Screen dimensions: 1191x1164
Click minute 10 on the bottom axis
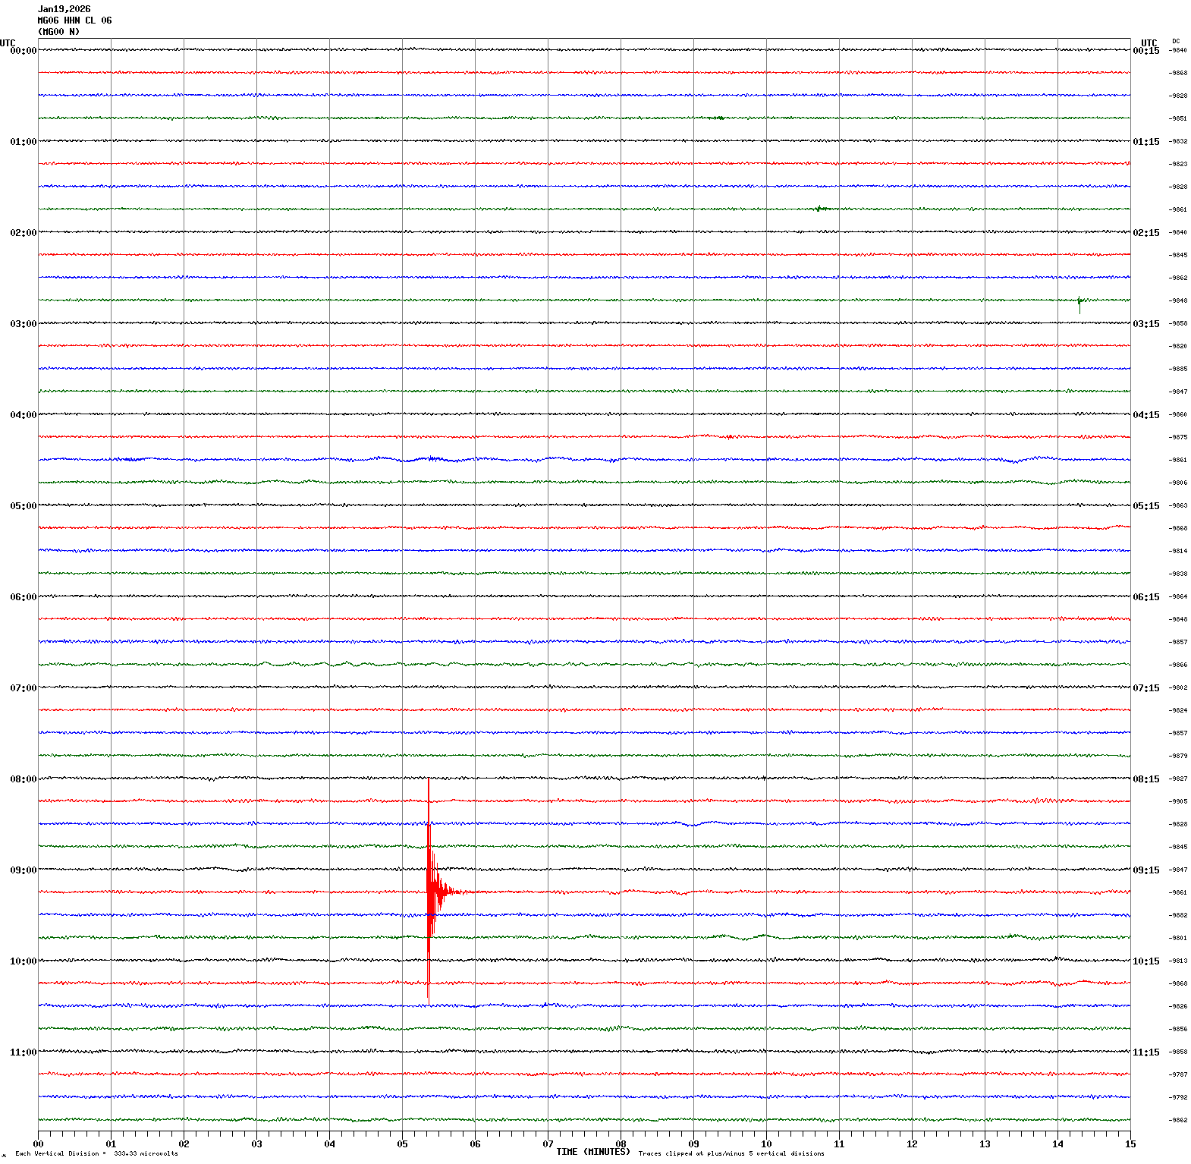pyautogui.click(x=766, y=1144)
